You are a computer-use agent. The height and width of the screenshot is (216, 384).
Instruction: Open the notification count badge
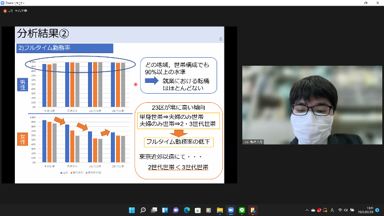tap(377, 210)
